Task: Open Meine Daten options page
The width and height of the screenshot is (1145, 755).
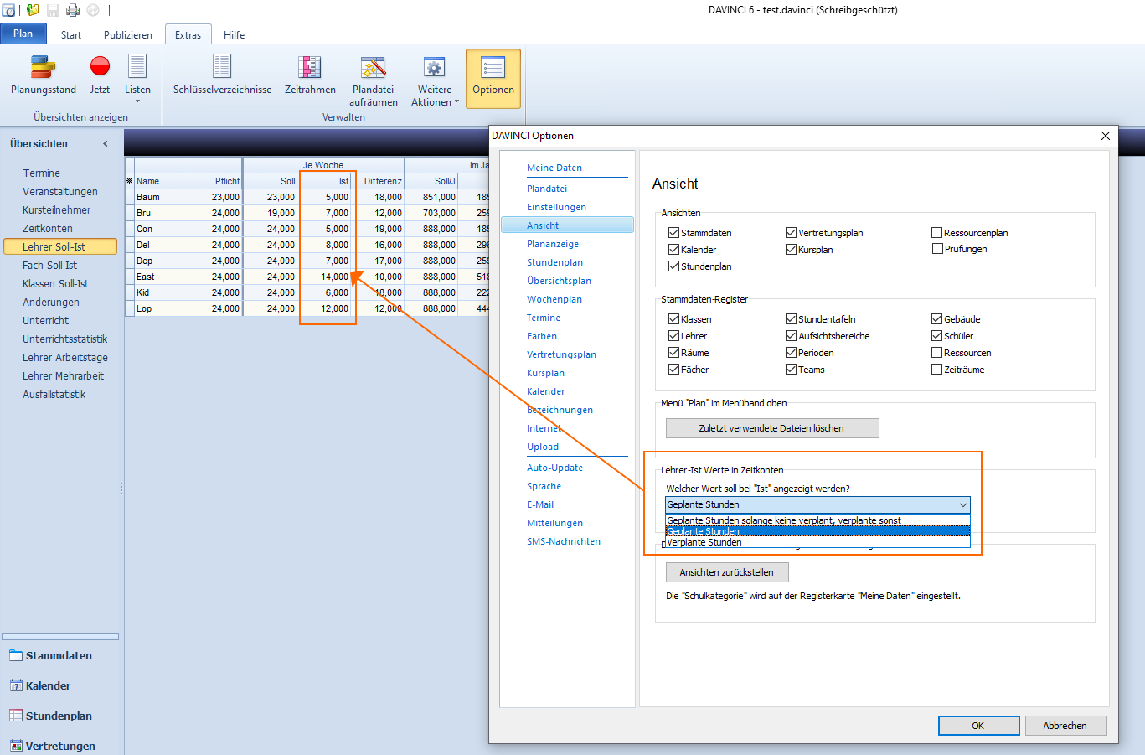Action: (554, 168)
